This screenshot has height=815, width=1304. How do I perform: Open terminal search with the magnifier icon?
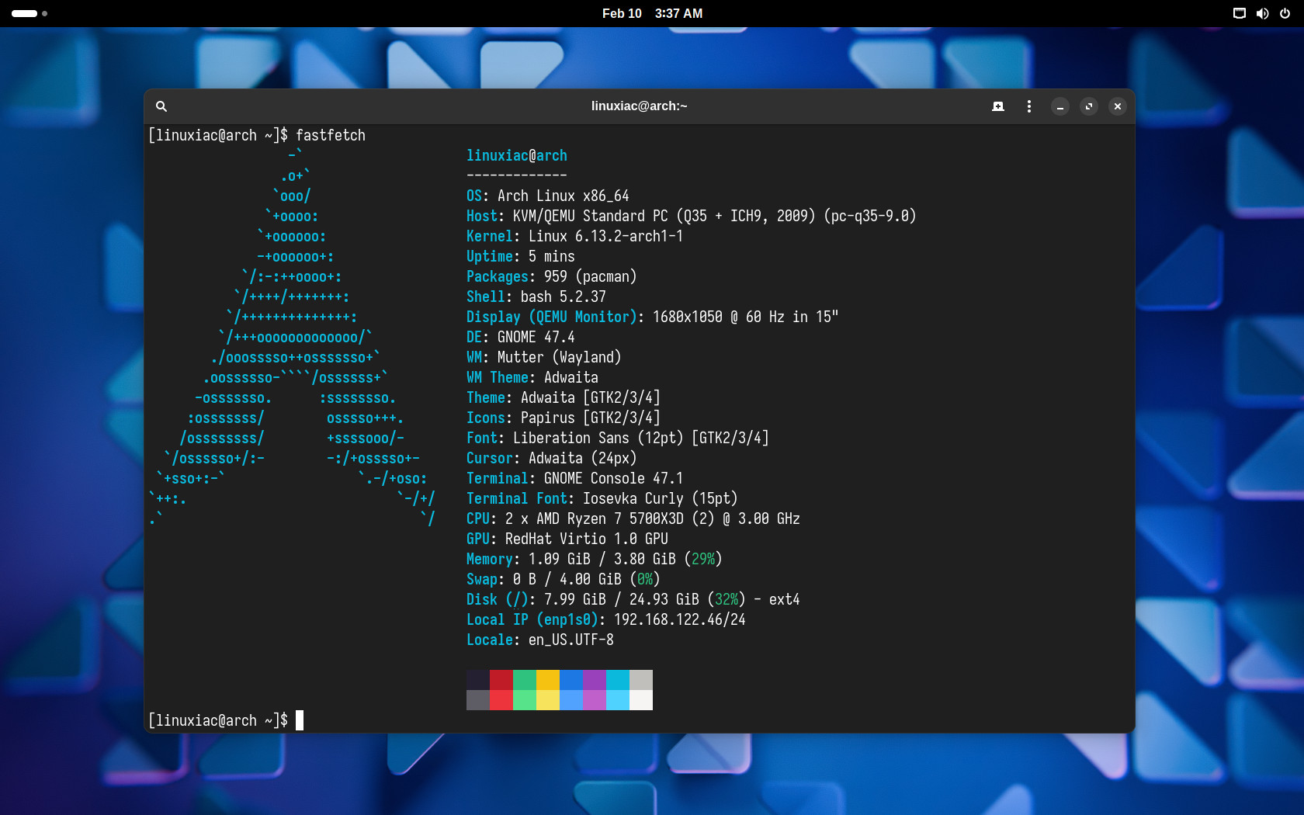point(161,106)
